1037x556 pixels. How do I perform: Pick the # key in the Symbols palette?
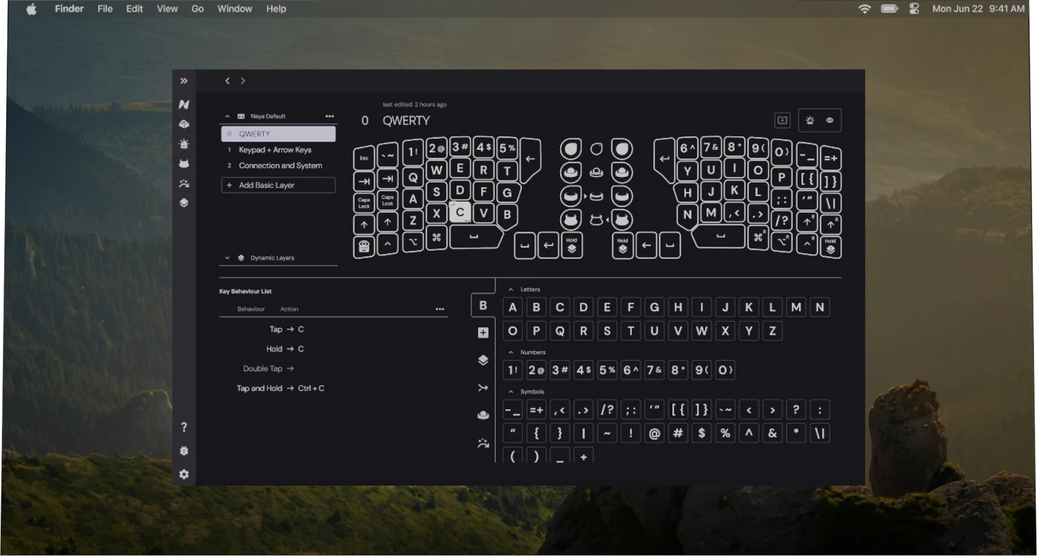click(x=678, y=434)
